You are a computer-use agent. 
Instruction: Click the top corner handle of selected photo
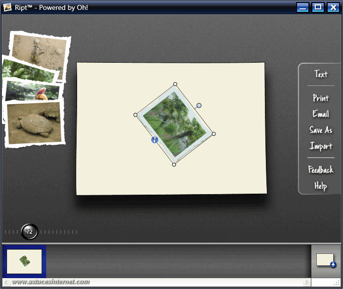coord(175,84)
